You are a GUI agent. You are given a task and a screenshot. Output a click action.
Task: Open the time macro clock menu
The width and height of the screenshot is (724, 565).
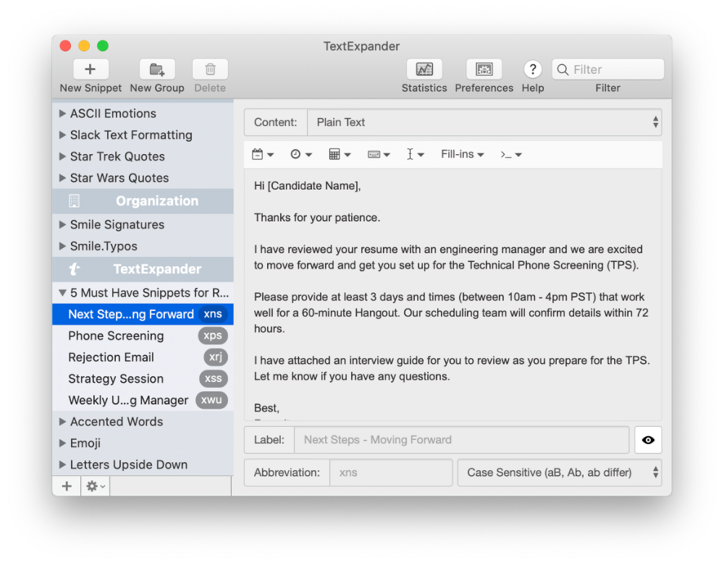tap(300, 154)
